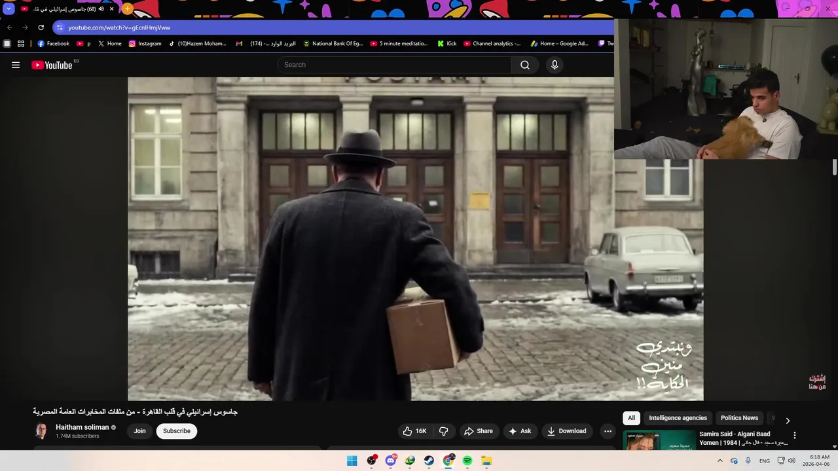Open the Instagram bookmark
The width and height of the screenshot is (838, 471).
[x=145, y=44]
